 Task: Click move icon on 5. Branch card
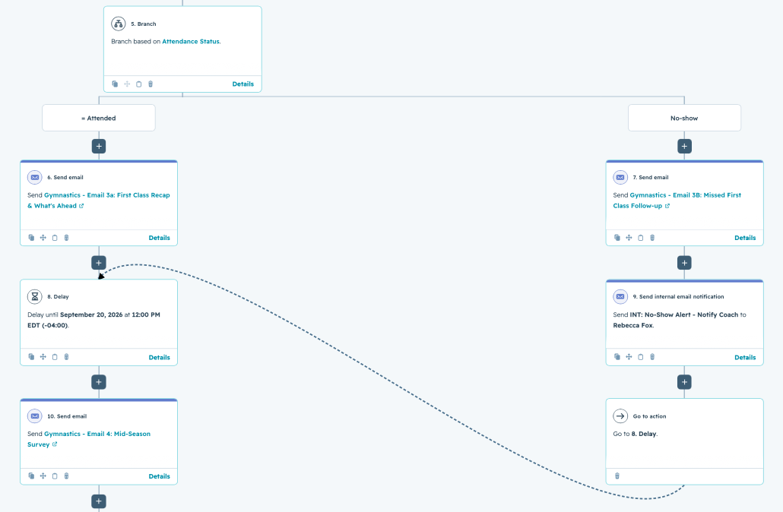(127, 84)
